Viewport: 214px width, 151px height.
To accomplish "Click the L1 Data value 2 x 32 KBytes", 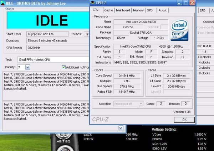I will [176, 76].
